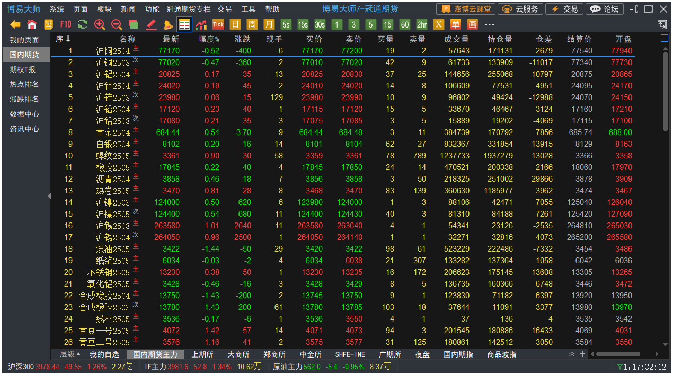Viewport: 673px width, 375px height.
Task: Switch to Tick chart
Action: coord(218,24)
